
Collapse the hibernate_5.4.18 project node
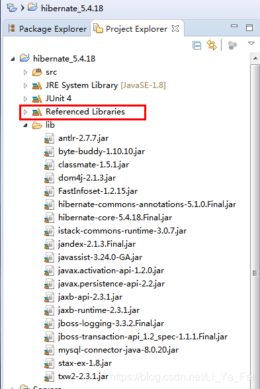[13, 59]
